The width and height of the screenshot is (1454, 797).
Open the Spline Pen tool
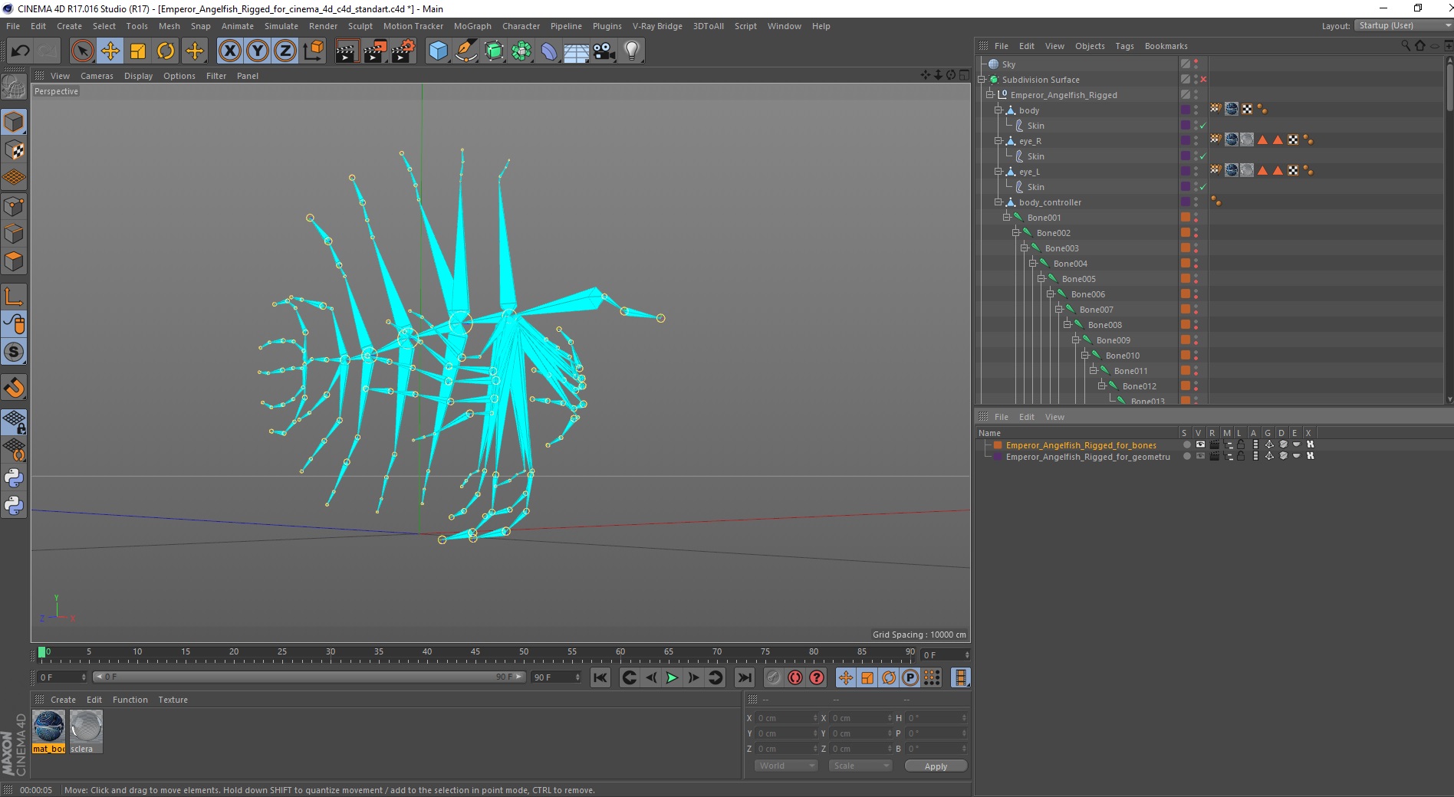click(x=466, y=51)
